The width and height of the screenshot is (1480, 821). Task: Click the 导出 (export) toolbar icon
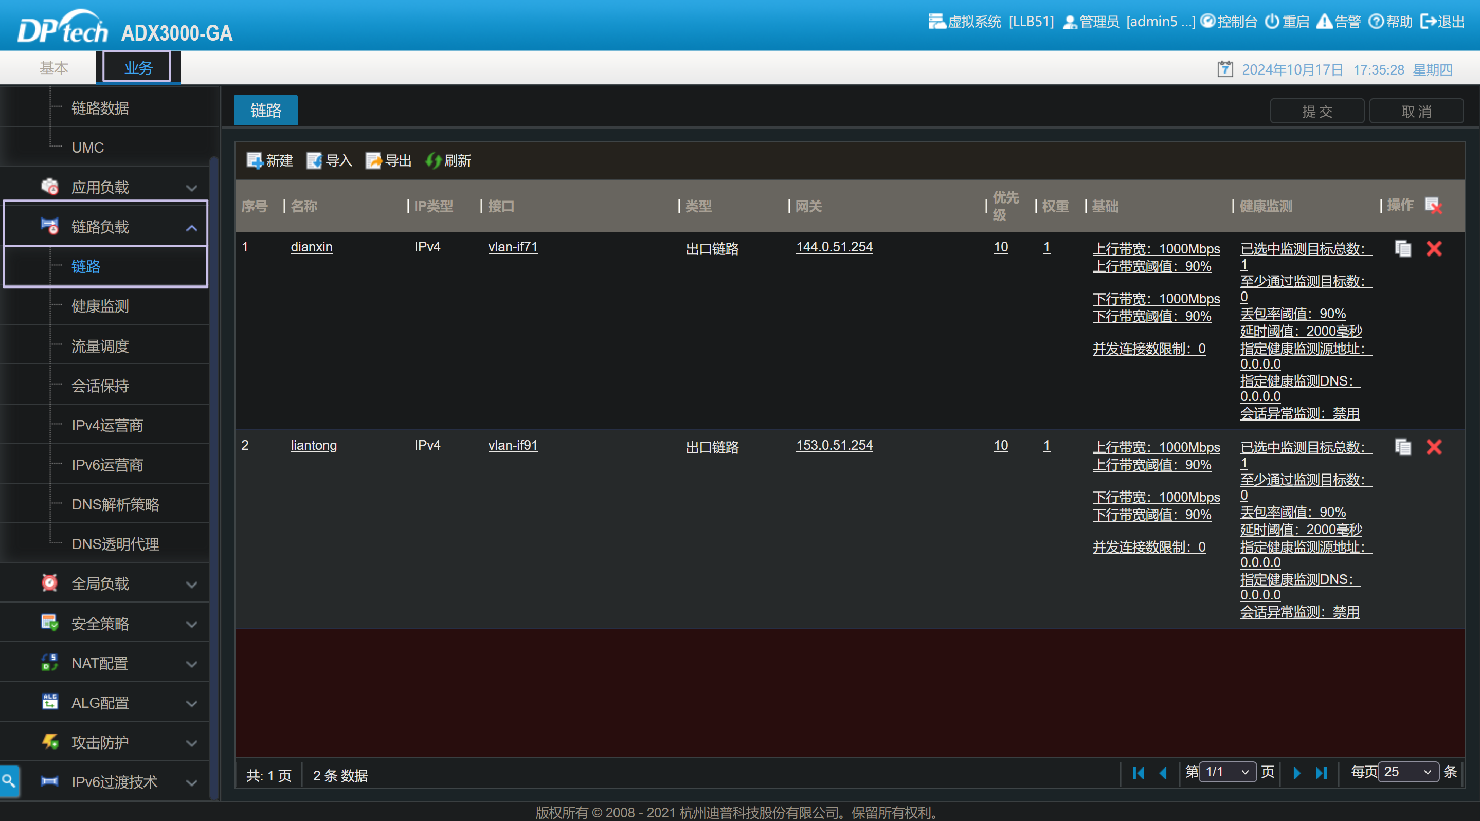pos(373,160)
